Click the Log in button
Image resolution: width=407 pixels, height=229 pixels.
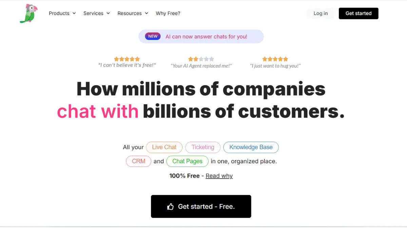click(320, 13)
